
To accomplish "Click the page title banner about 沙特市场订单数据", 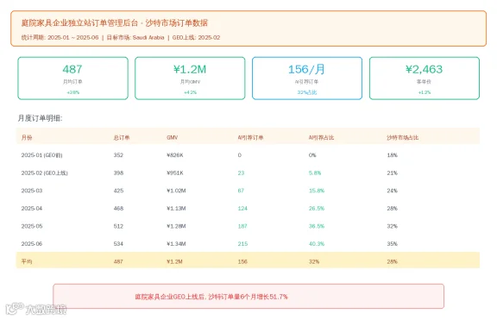I will click(x=248, y=28).
